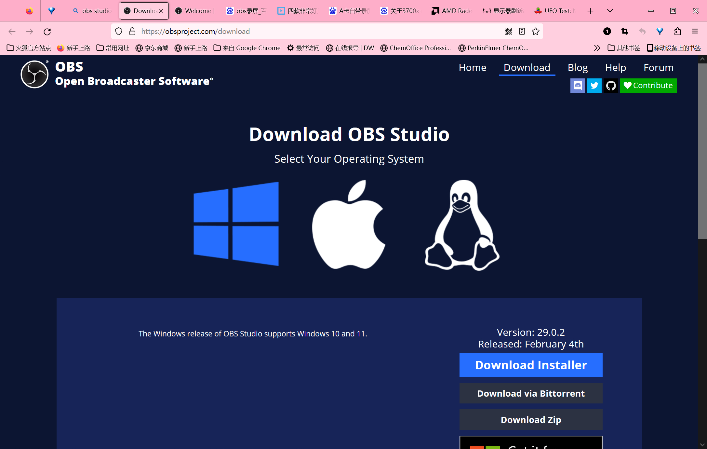Click the scrollbar up arrow
707x449 pixels.
[x=702, y=59]
